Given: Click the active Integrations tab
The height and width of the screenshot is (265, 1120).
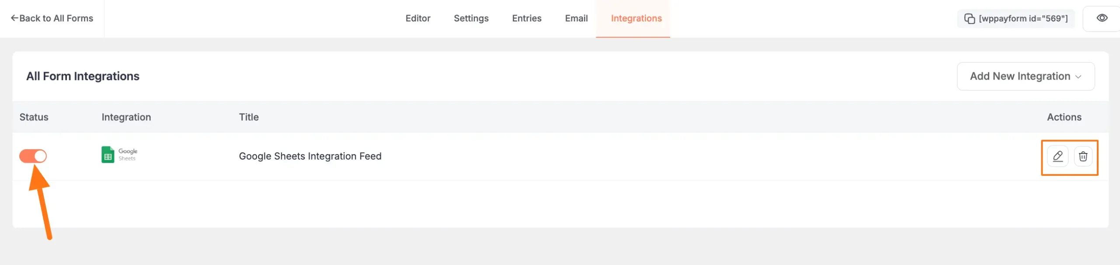Looking at the screenshot, I should [x=636, y=18].
